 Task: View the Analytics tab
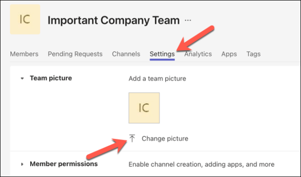point(198,54)
